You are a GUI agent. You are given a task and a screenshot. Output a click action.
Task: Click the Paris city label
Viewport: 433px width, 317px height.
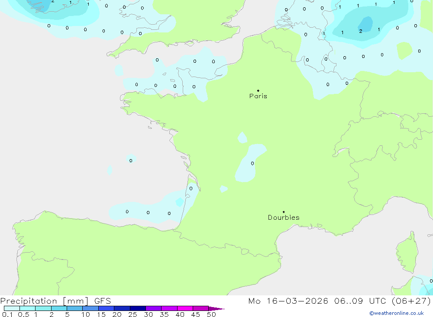(258, 96)
